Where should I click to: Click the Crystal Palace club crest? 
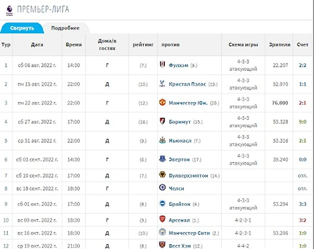[162, 84]
